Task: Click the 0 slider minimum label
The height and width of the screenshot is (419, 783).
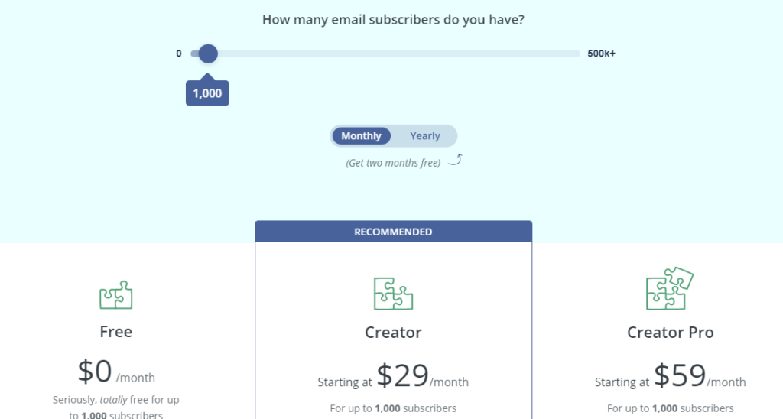Action: pos(179,54)
